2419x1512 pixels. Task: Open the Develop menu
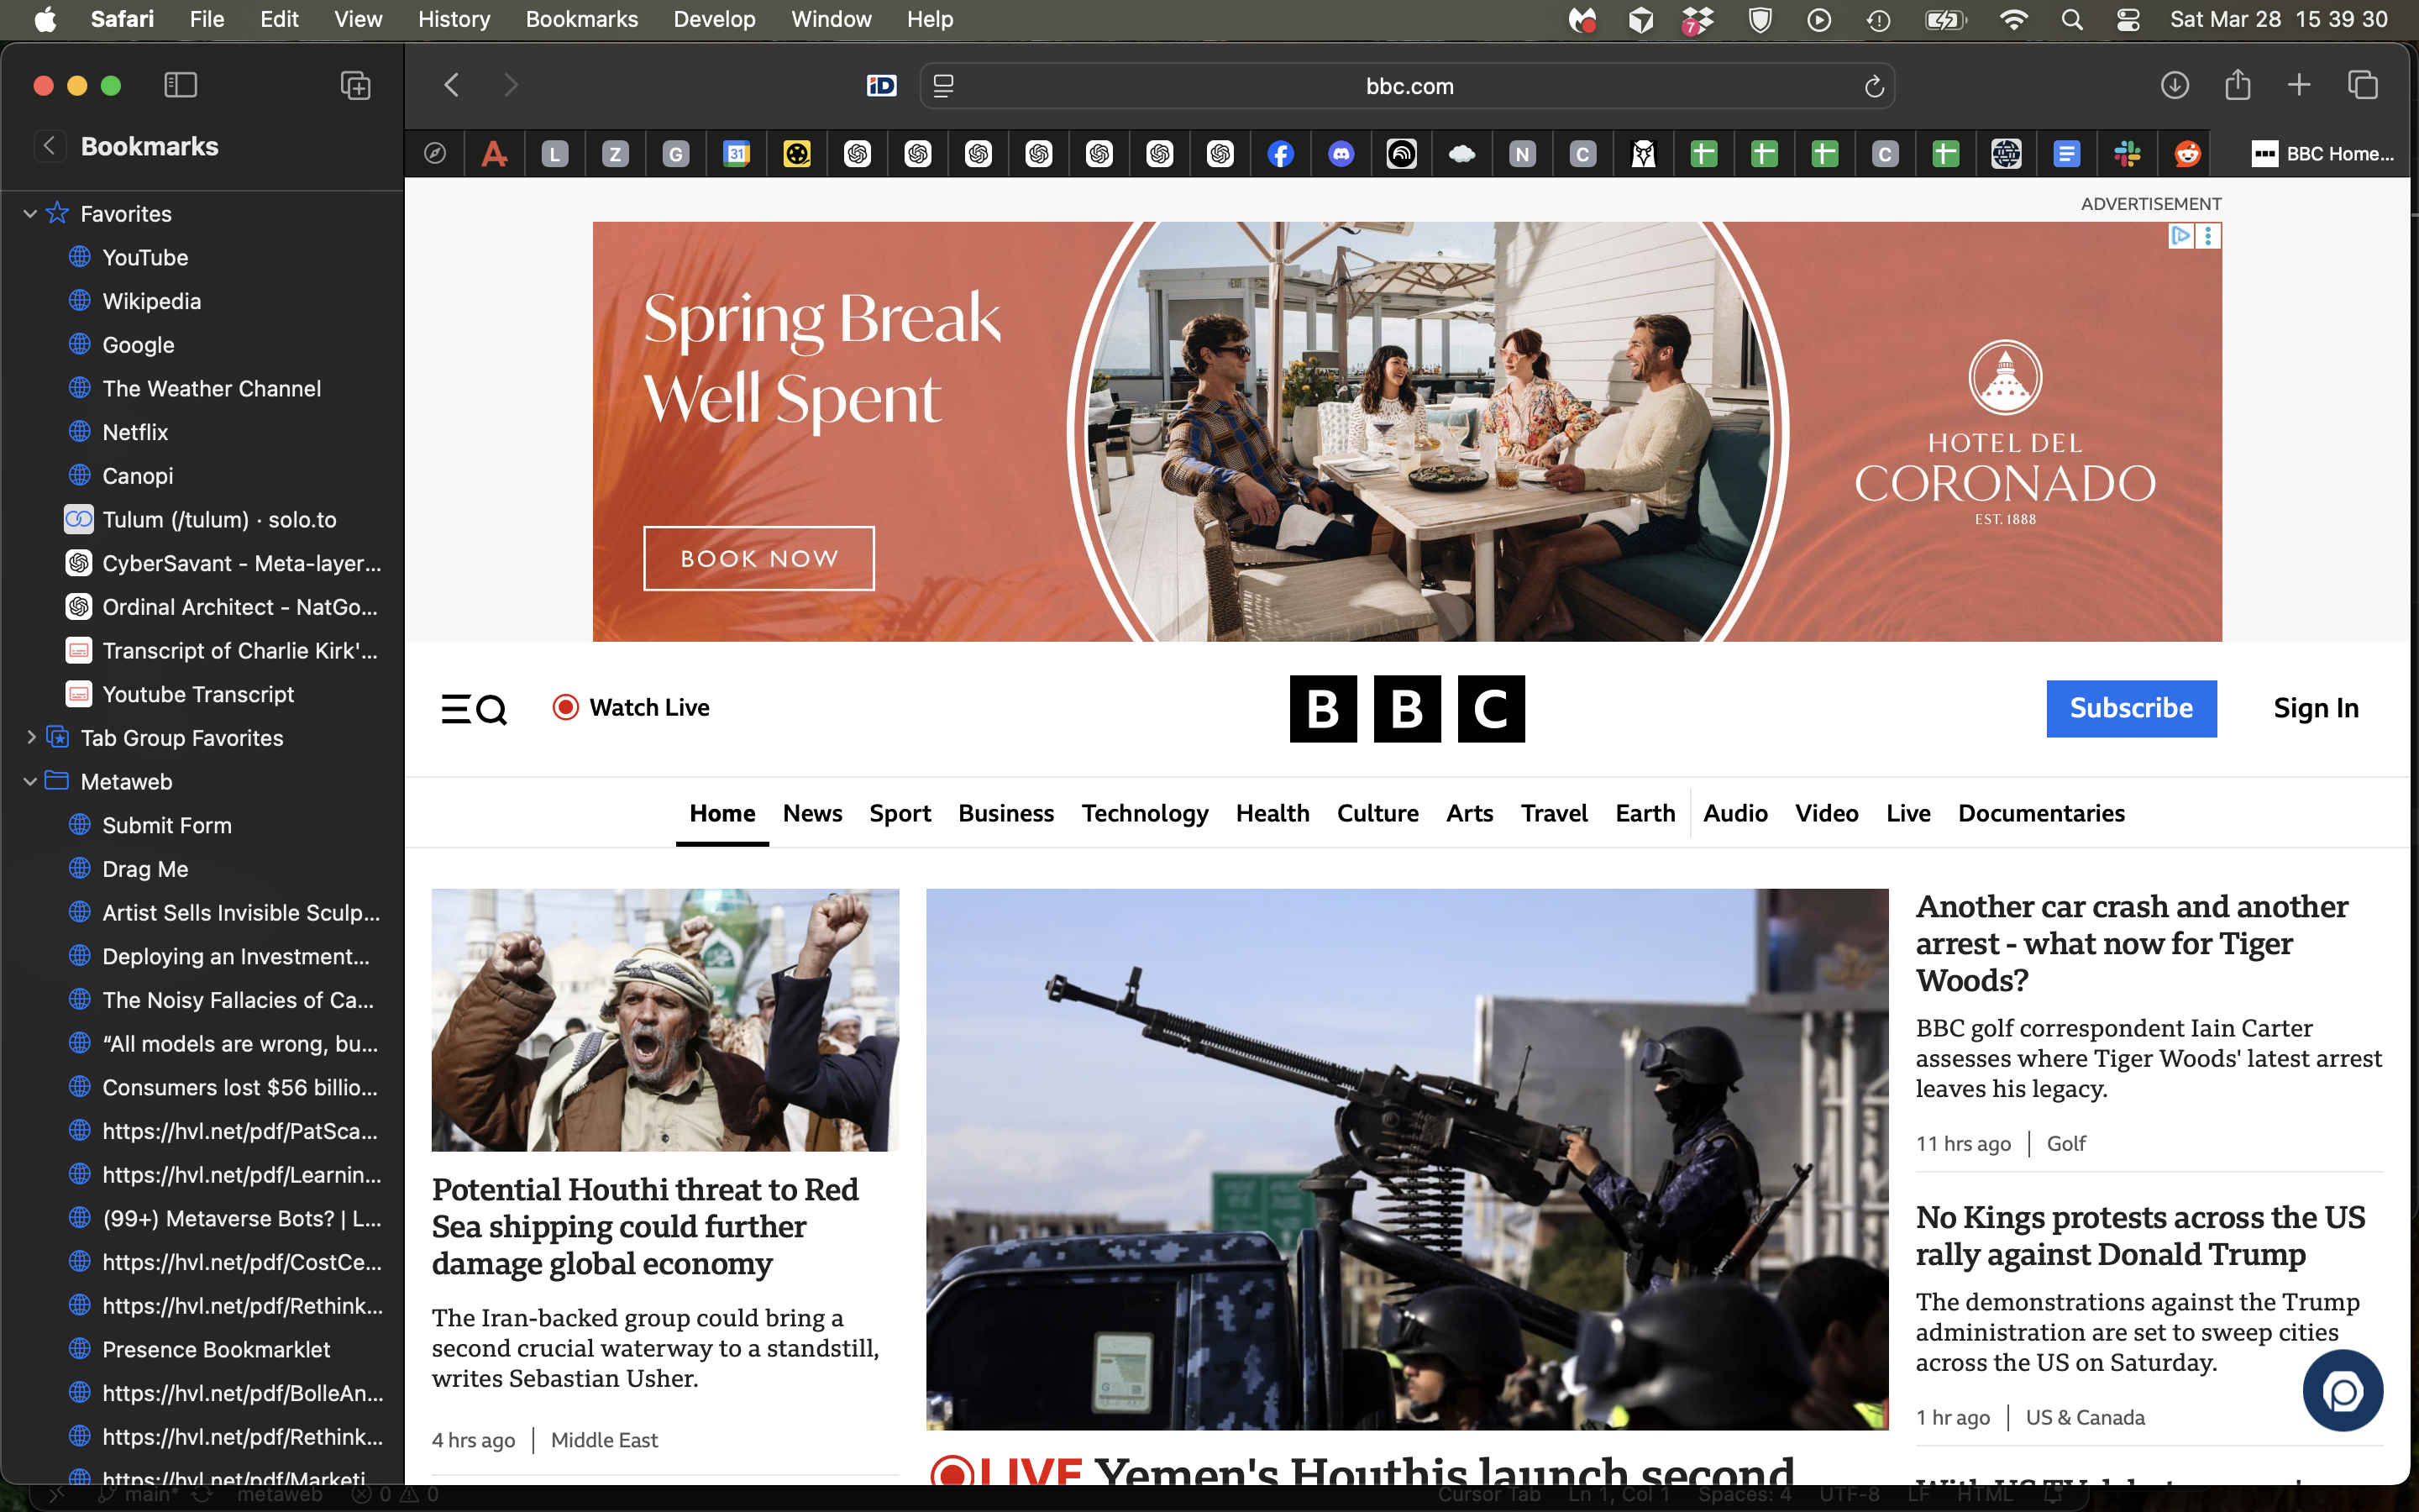pos(714,19)
